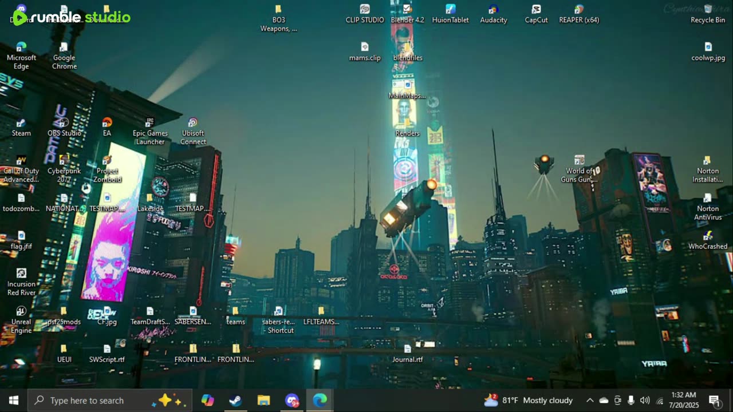Select the Epic Games Launcher icon

pos(150,132)
